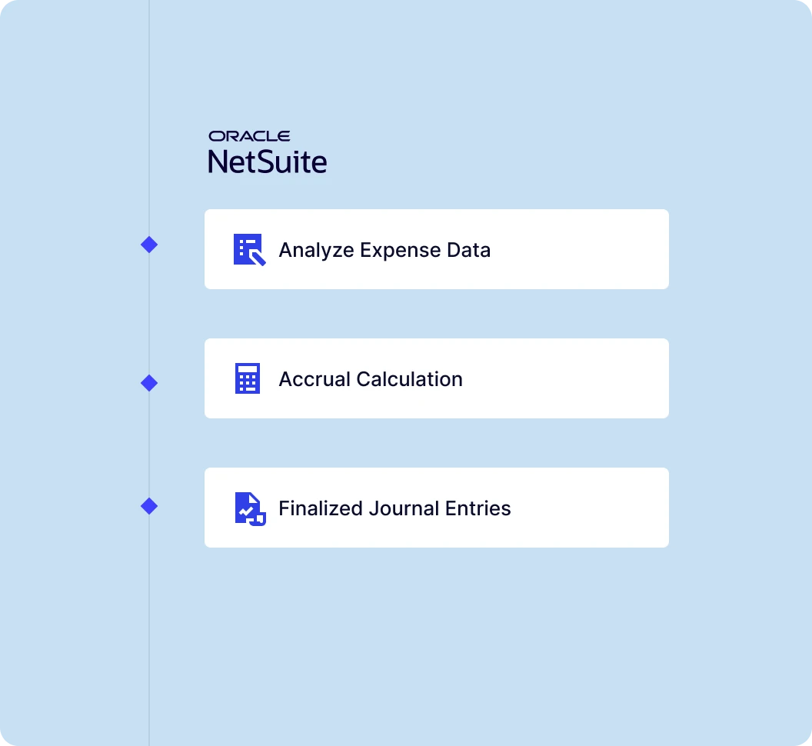Select the diamond marker beside Finalized Journal Entries
This screenshot has height=746, width=812.
click(149, 506)
